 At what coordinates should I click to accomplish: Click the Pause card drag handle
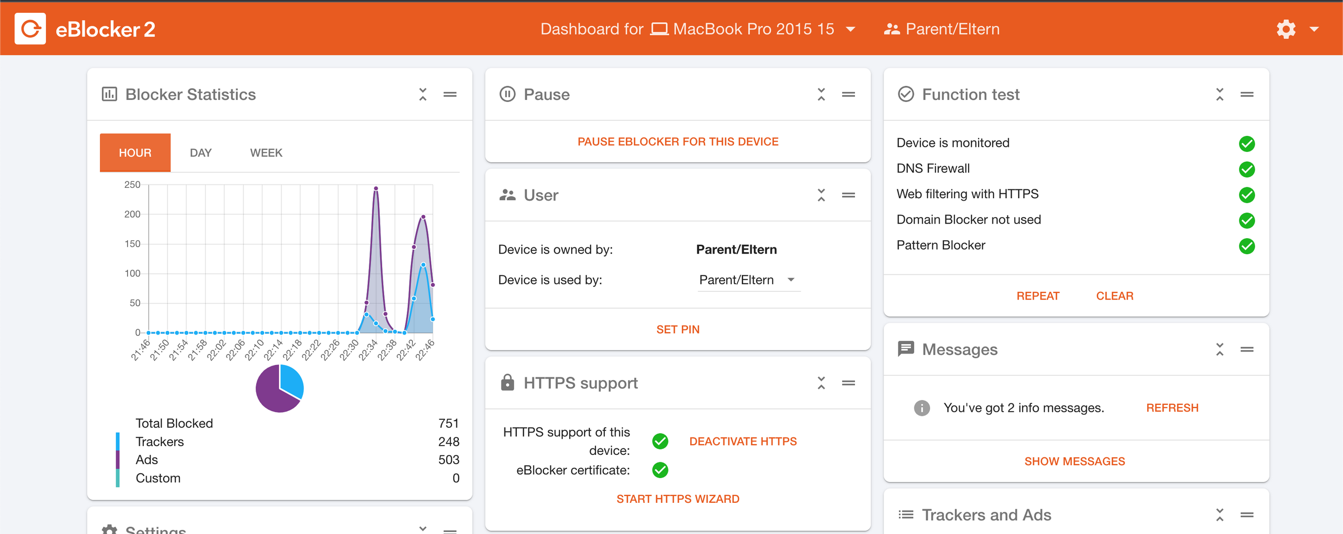(848, 94)
